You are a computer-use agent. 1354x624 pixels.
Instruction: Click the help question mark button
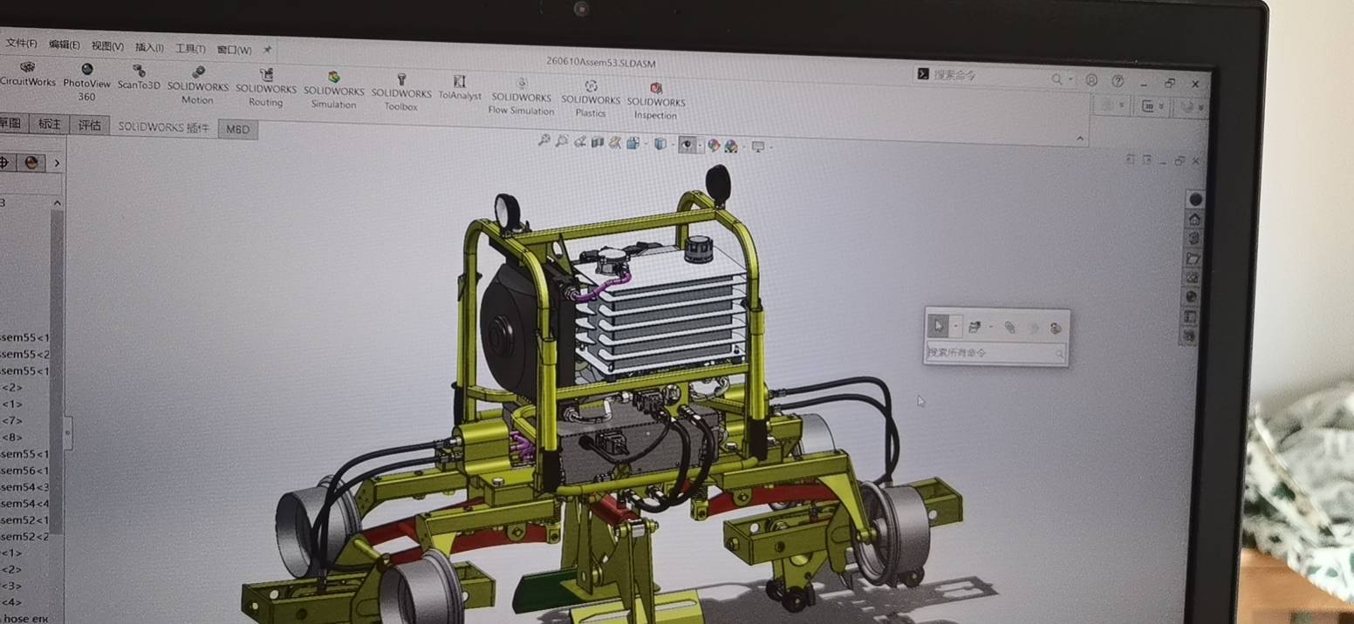coord(1118,81)
